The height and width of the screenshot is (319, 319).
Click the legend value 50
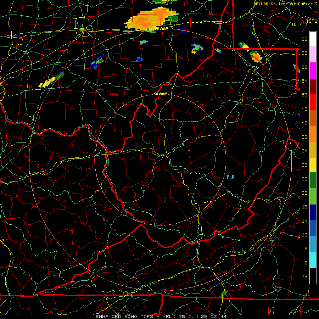(304, 95)
